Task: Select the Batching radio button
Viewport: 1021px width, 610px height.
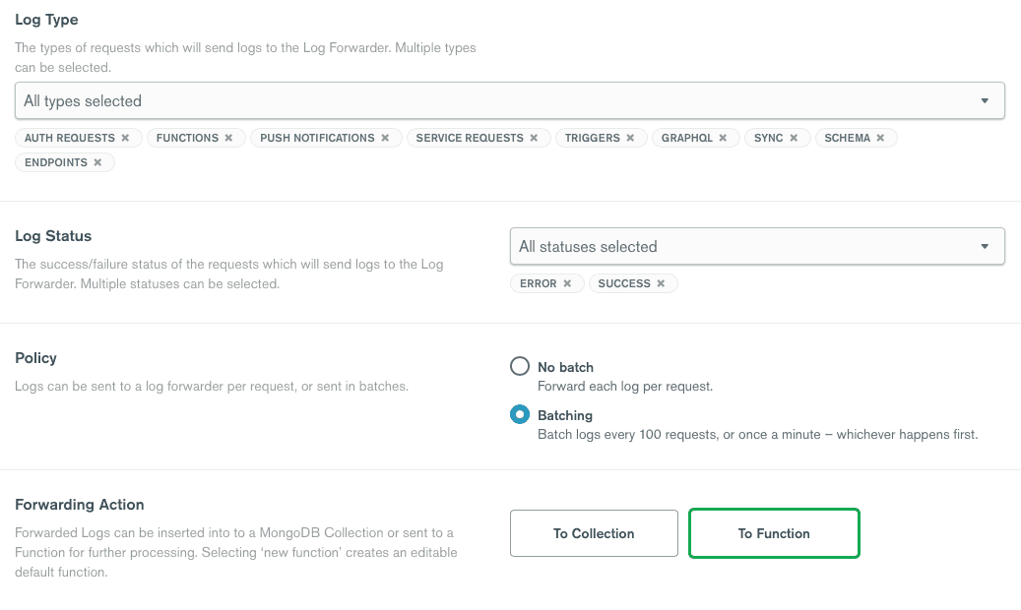Action: [519, 415]
